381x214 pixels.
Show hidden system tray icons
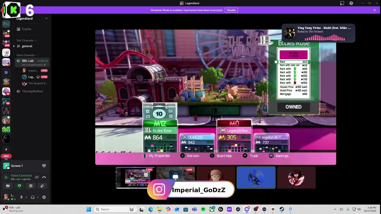(335, 209)
